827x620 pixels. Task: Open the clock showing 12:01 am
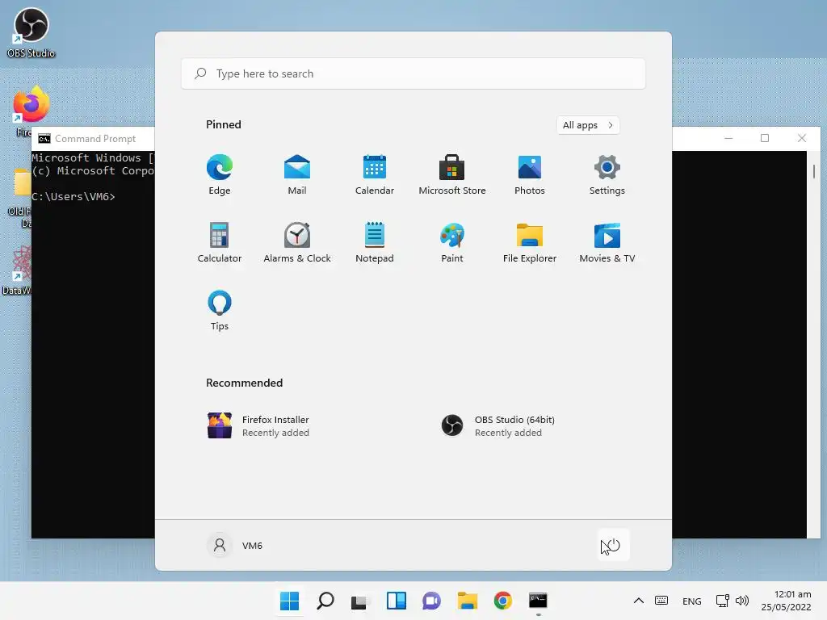click(786, 601)
